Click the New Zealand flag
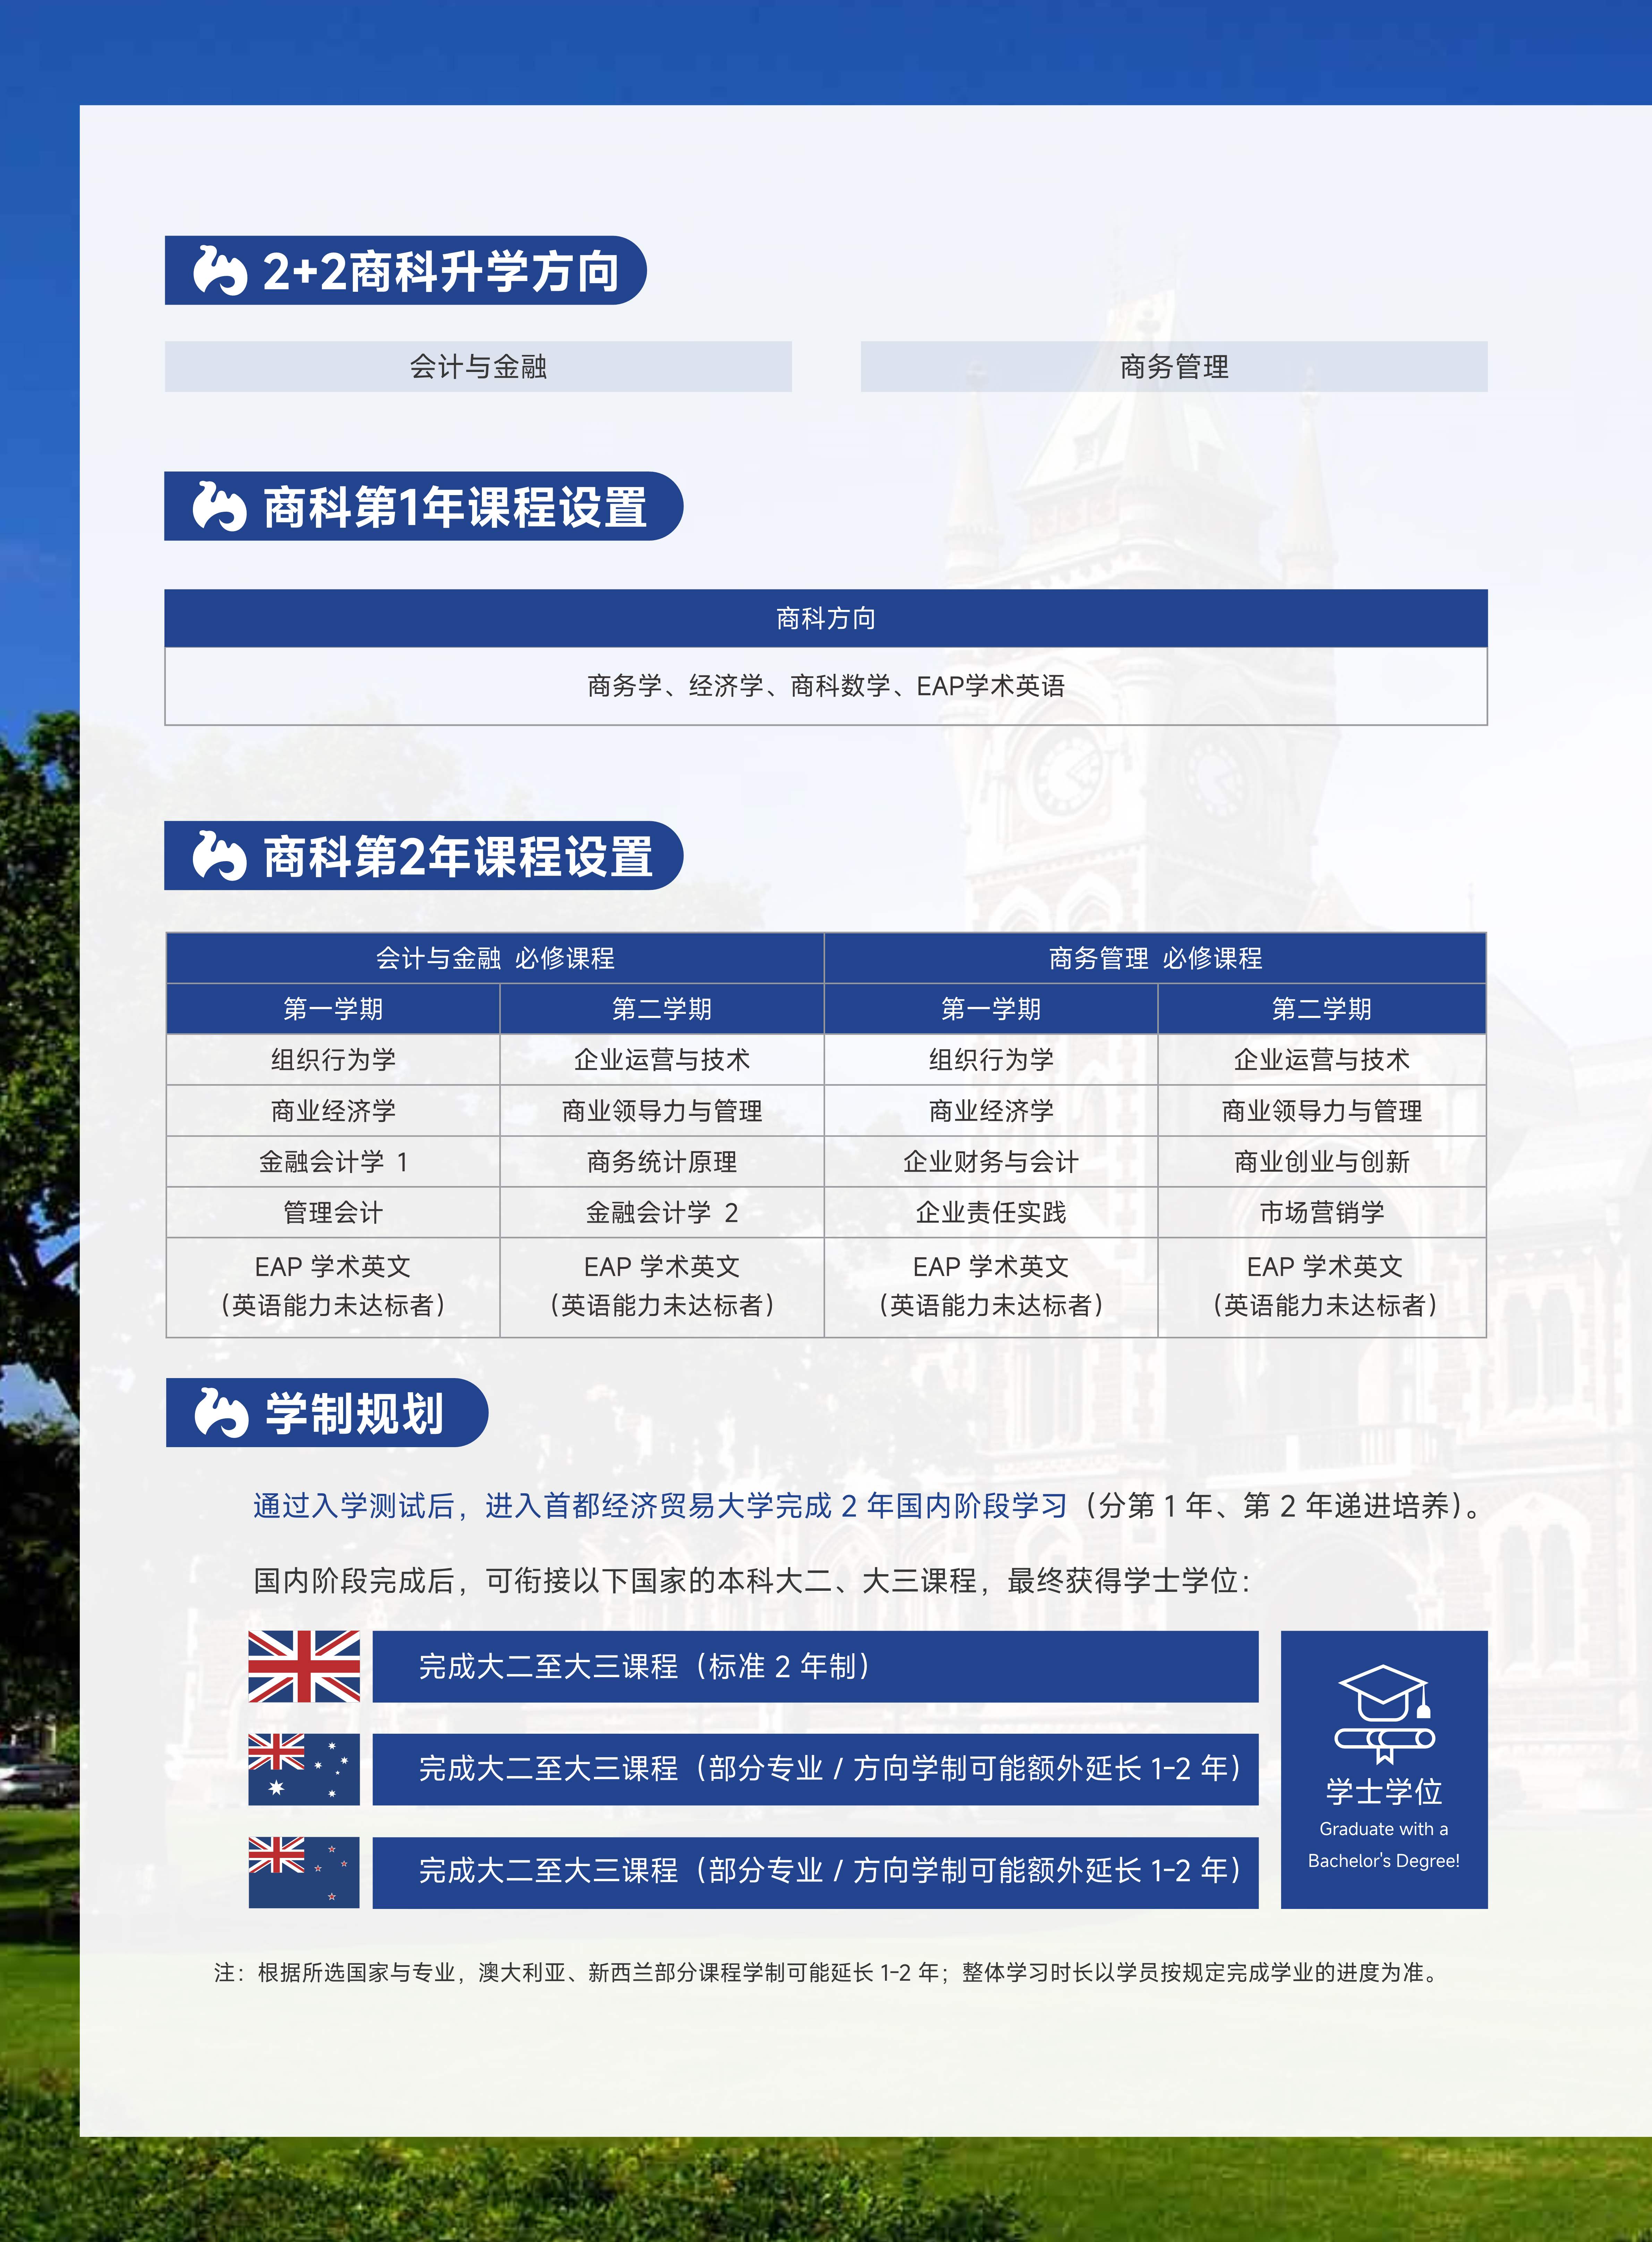1652x2242 pixels. tap(304, 1872)
